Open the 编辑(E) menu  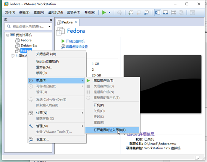pos(24,13)
